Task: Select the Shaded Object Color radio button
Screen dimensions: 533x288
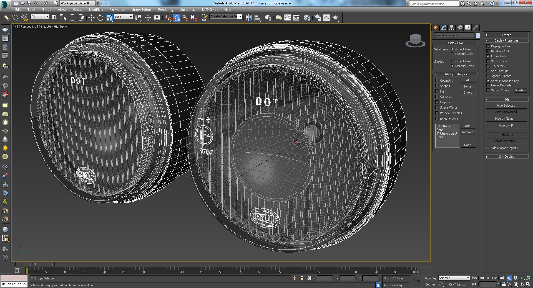Action: 452,61
